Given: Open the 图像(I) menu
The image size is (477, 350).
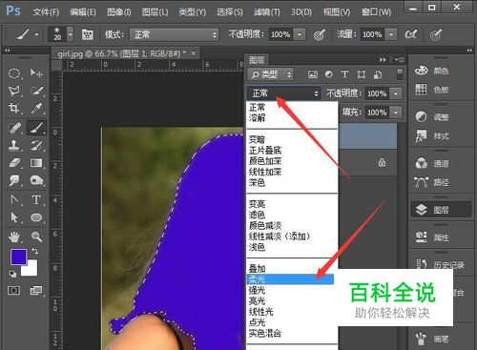Looking at the screenshot, I should click(119, 12).
